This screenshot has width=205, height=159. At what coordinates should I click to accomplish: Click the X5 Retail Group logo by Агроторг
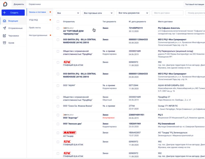[x=68, y=115]
